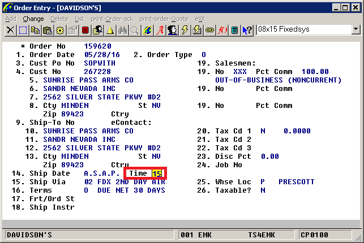The height and width of the screenshot is (243, 364).
Task: Click the yellow bell icon
Action: [x=110, y=31]
